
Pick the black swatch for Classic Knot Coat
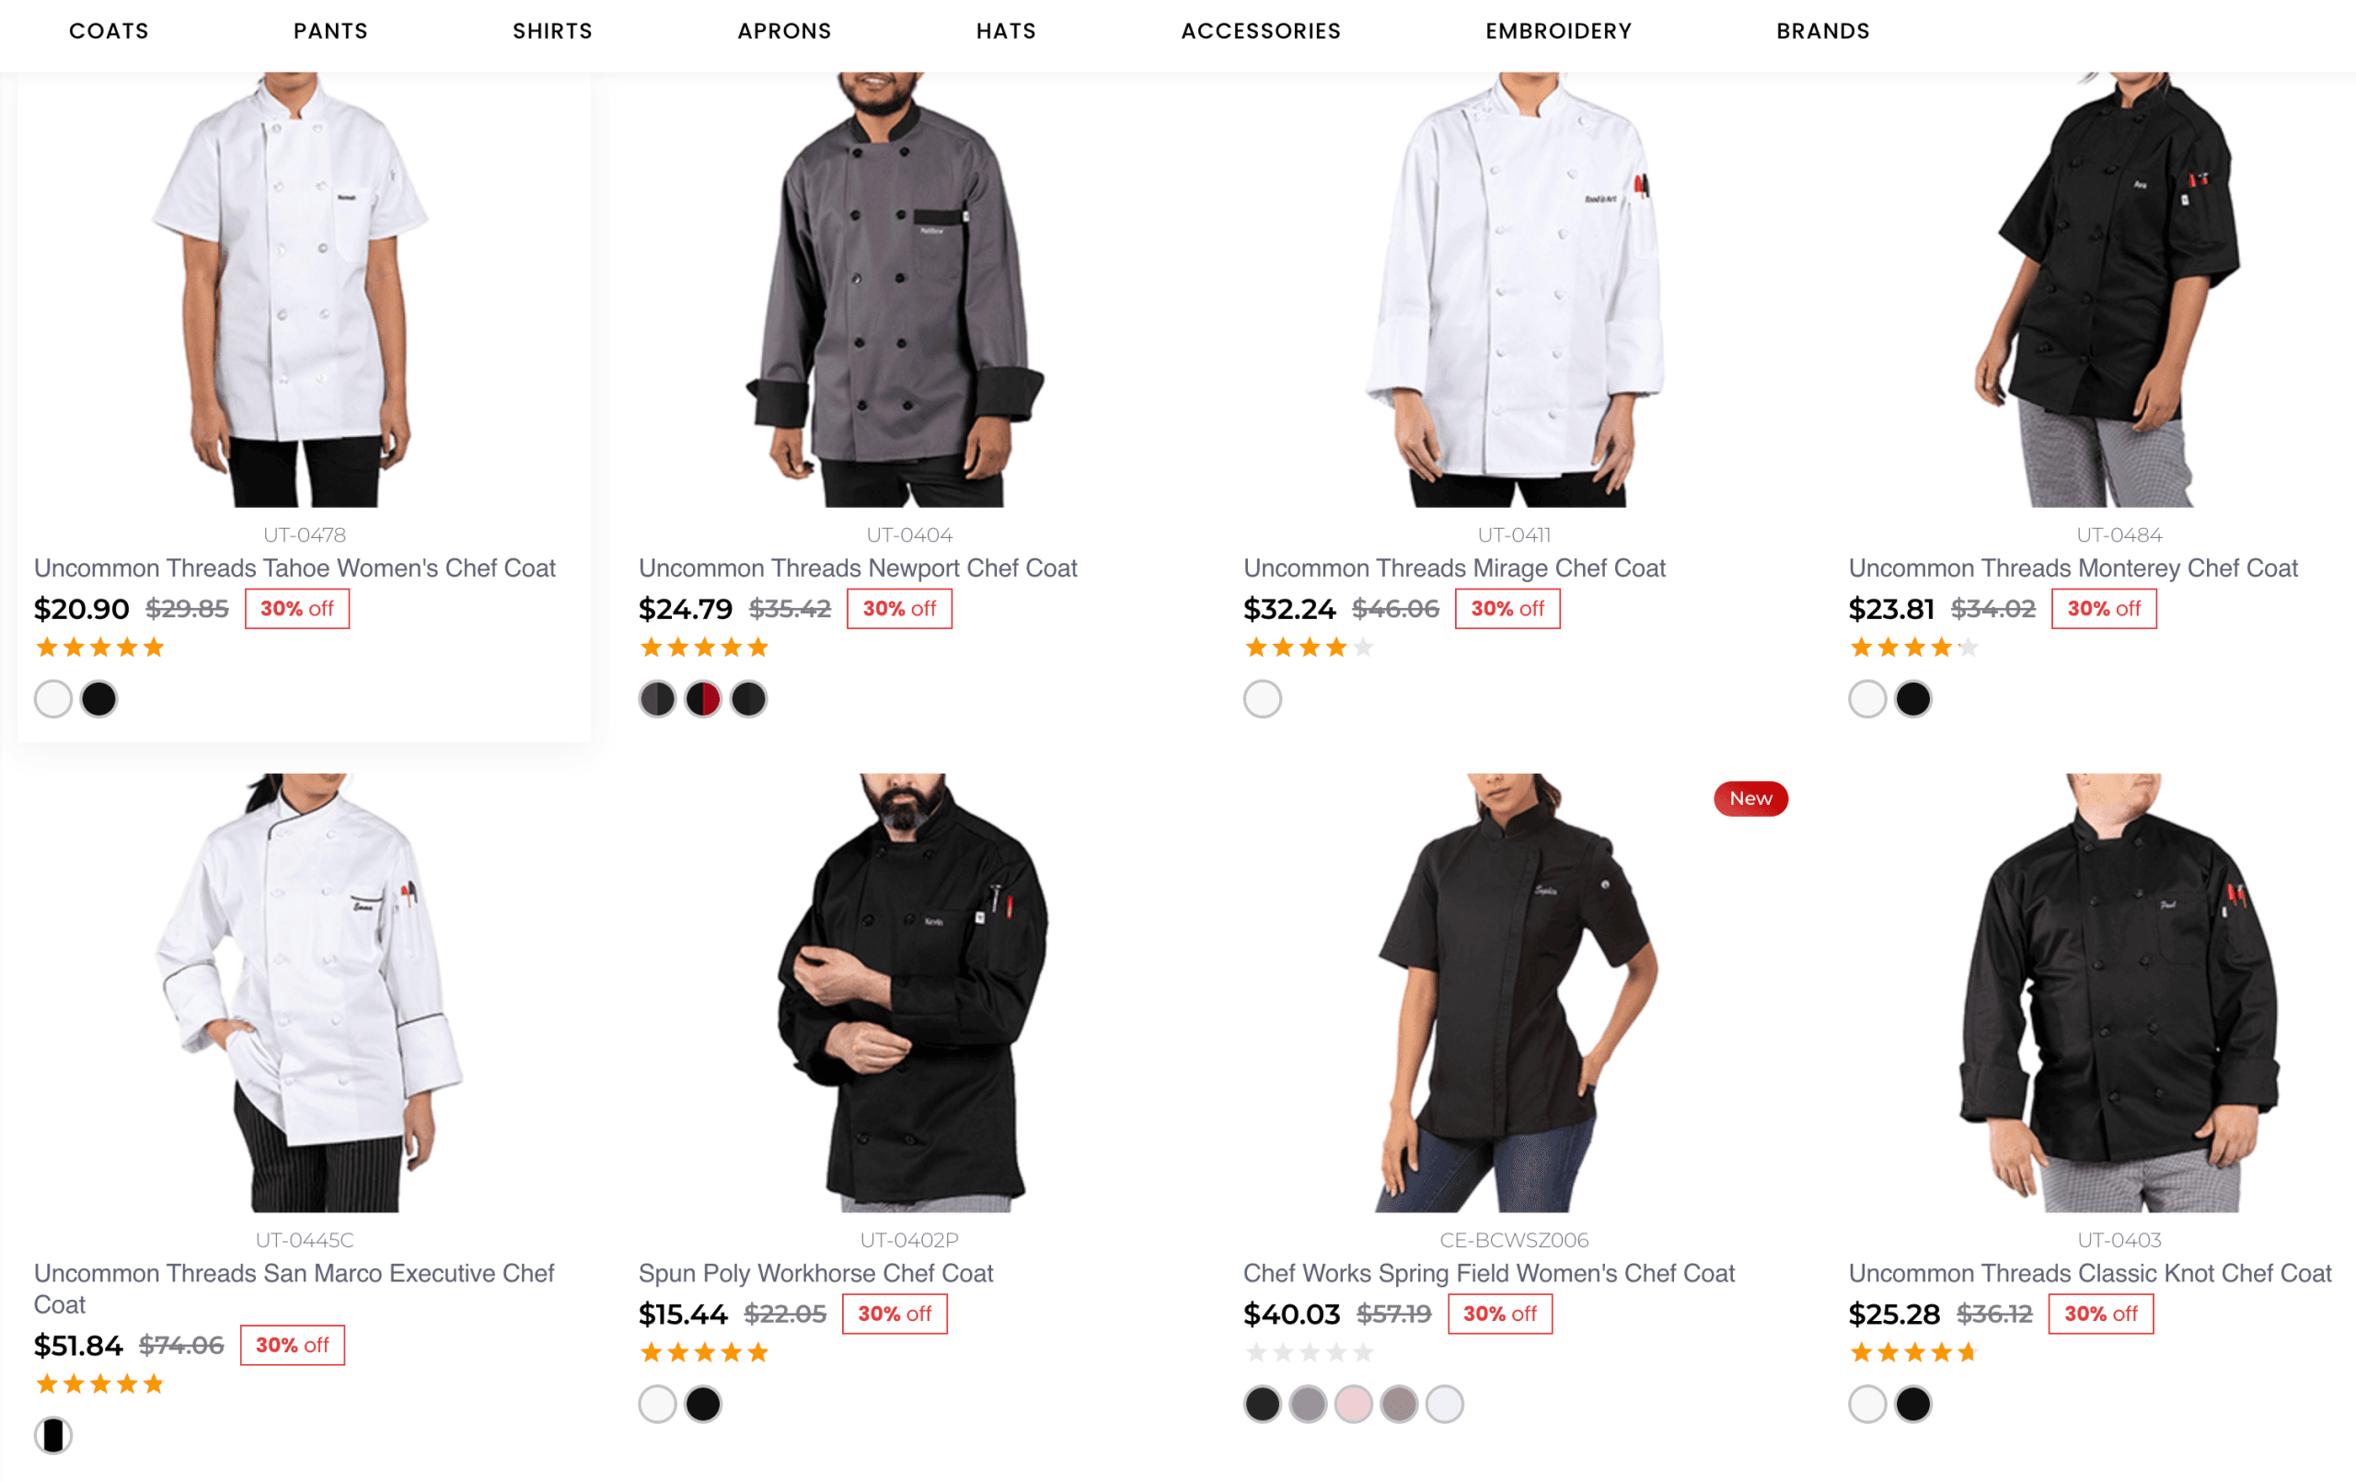click(1911, 1405)
